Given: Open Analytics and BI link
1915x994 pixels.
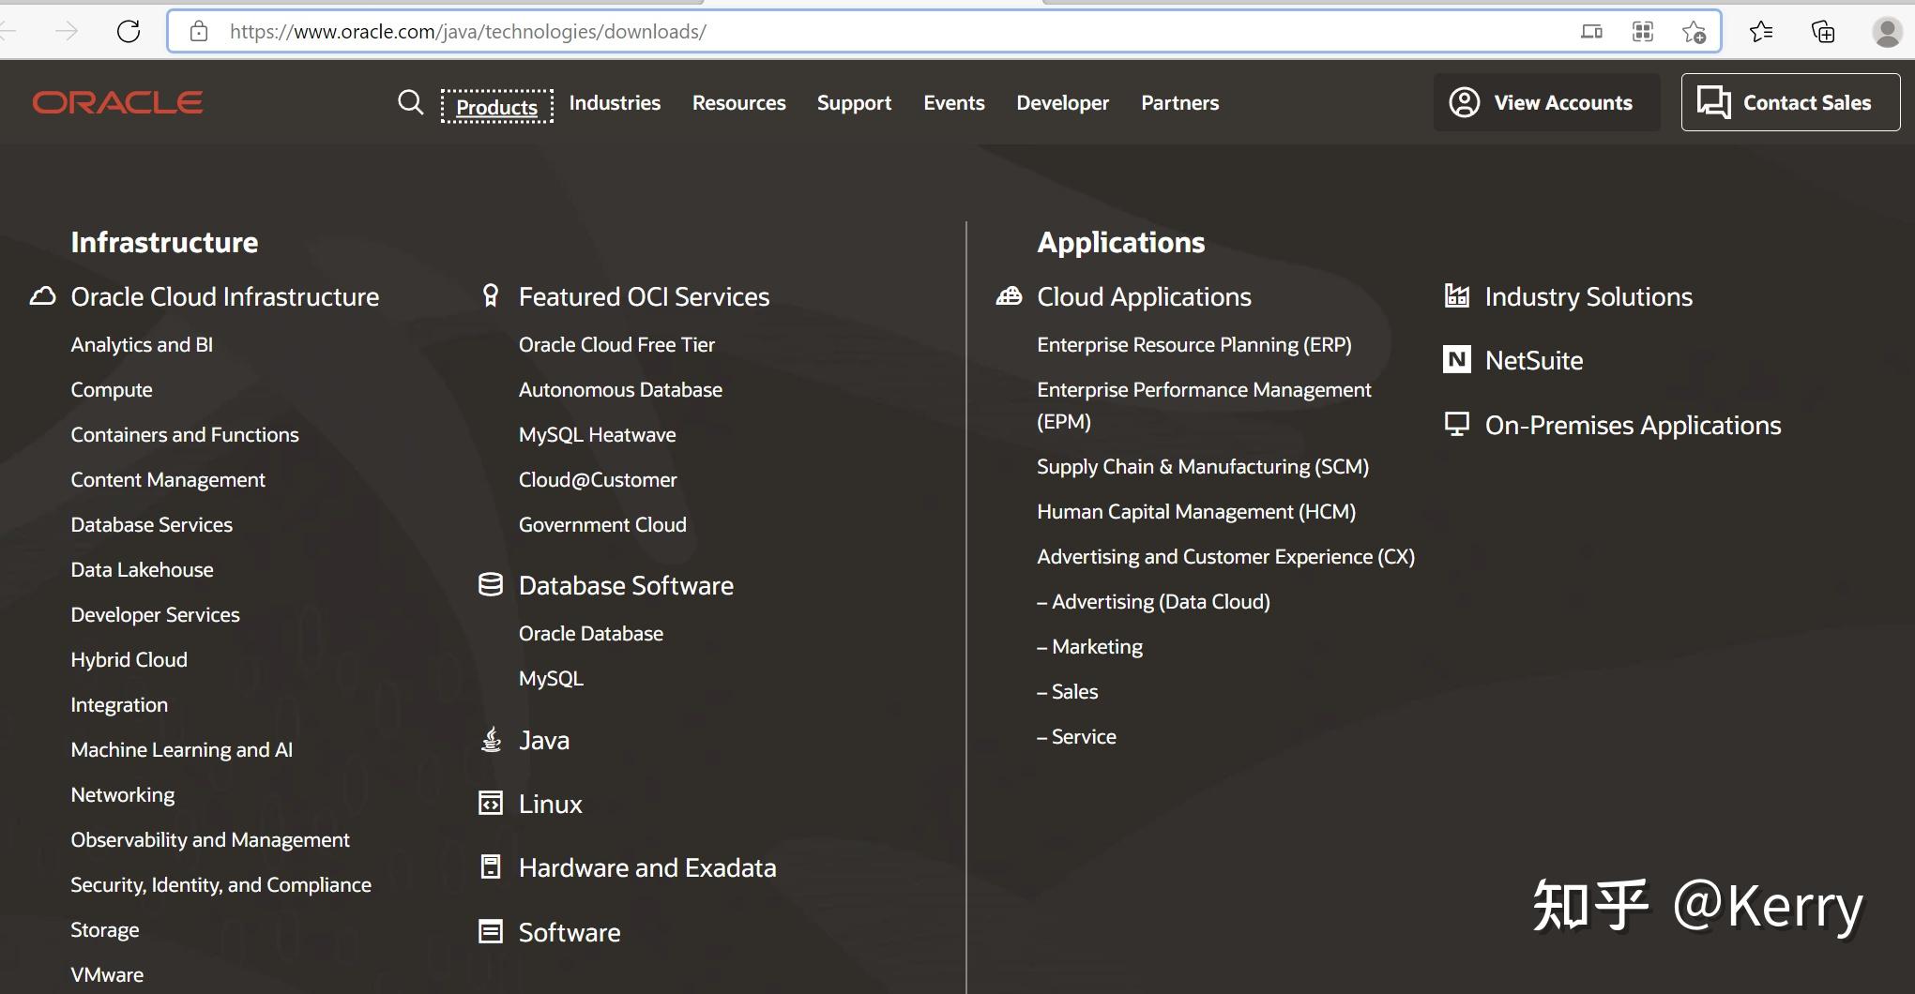Looking at the screenshot, I should [142, 344].
